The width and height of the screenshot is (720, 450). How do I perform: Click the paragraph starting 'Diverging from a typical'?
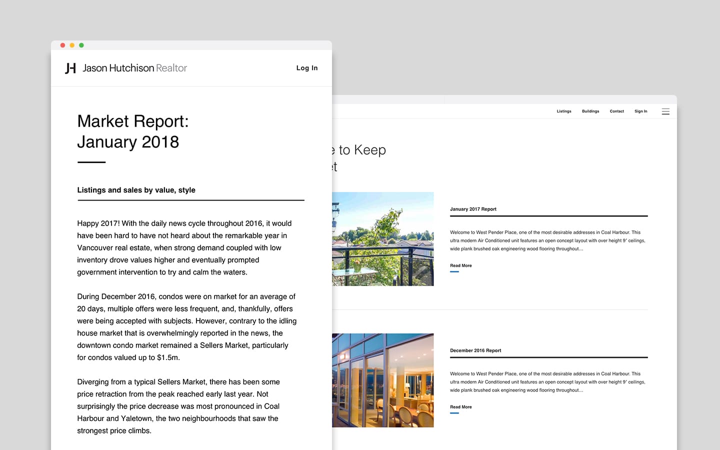pyautogui.click(x=178, y=406)
